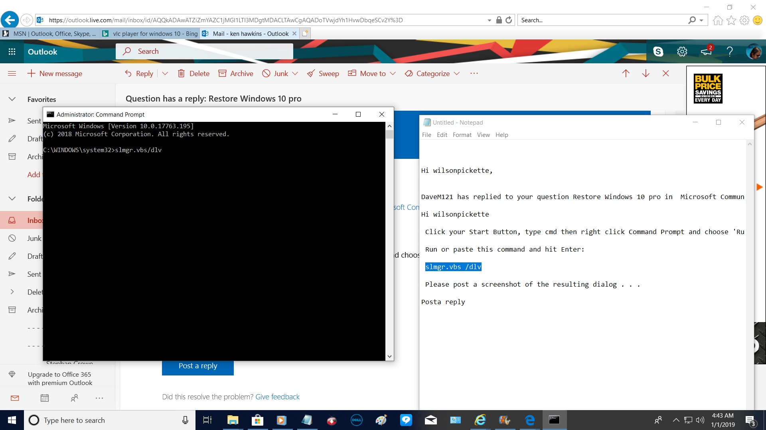
Task: Open the Give feedback link
Action: coord(277,397)
